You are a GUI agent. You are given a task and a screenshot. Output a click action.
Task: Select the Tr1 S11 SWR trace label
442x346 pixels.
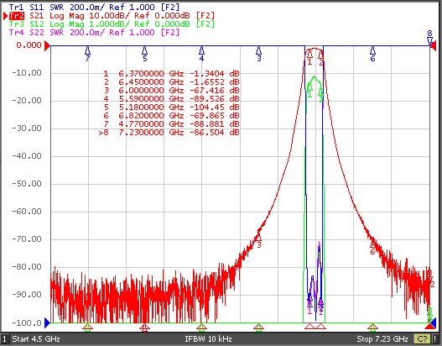click(x=94, y=7)
